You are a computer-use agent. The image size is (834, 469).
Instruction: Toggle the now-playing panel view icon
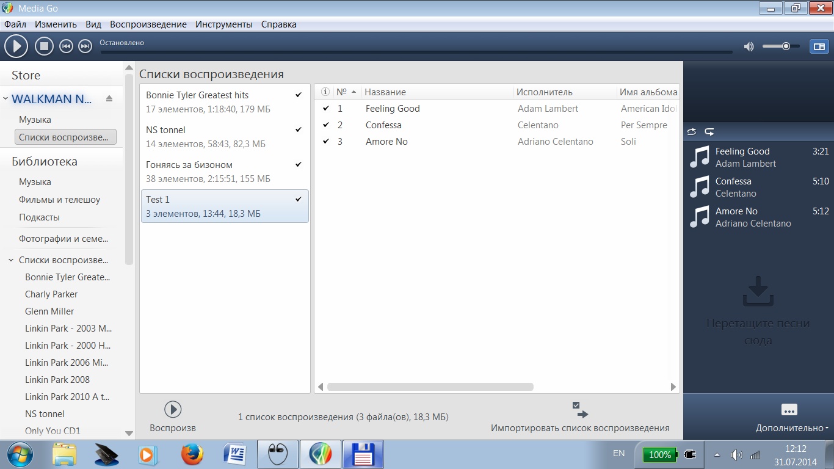click(818, 46)
